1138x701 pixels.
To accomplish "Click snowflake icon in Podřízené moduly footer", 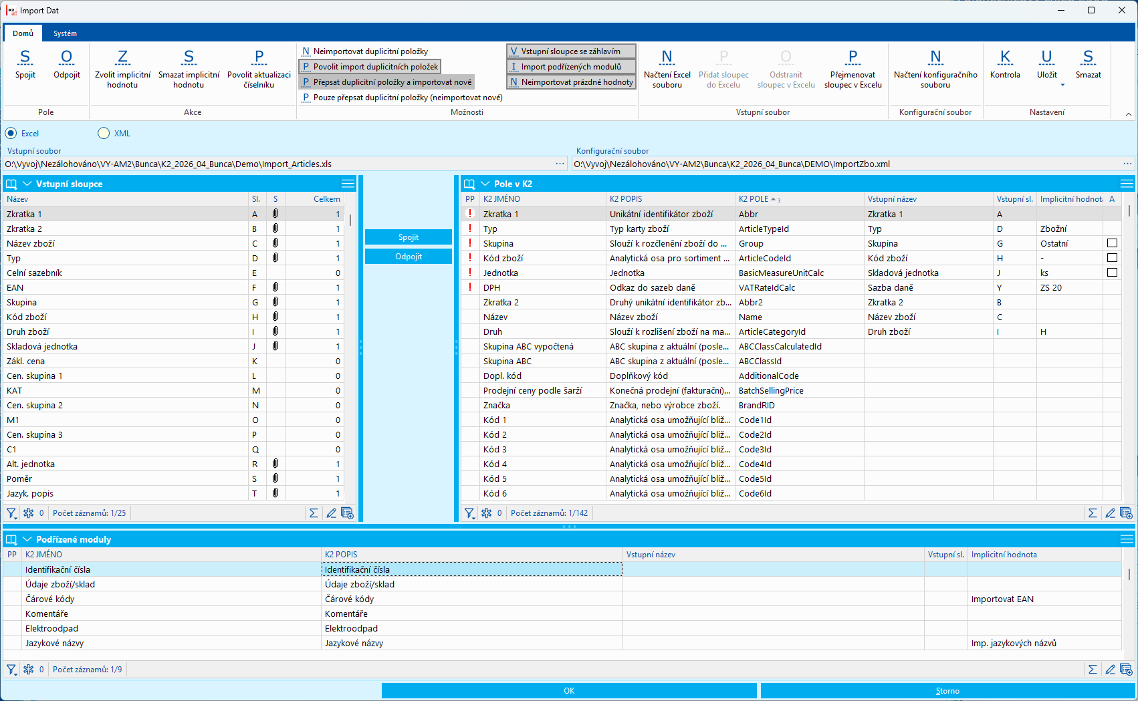I will [29, 669].
